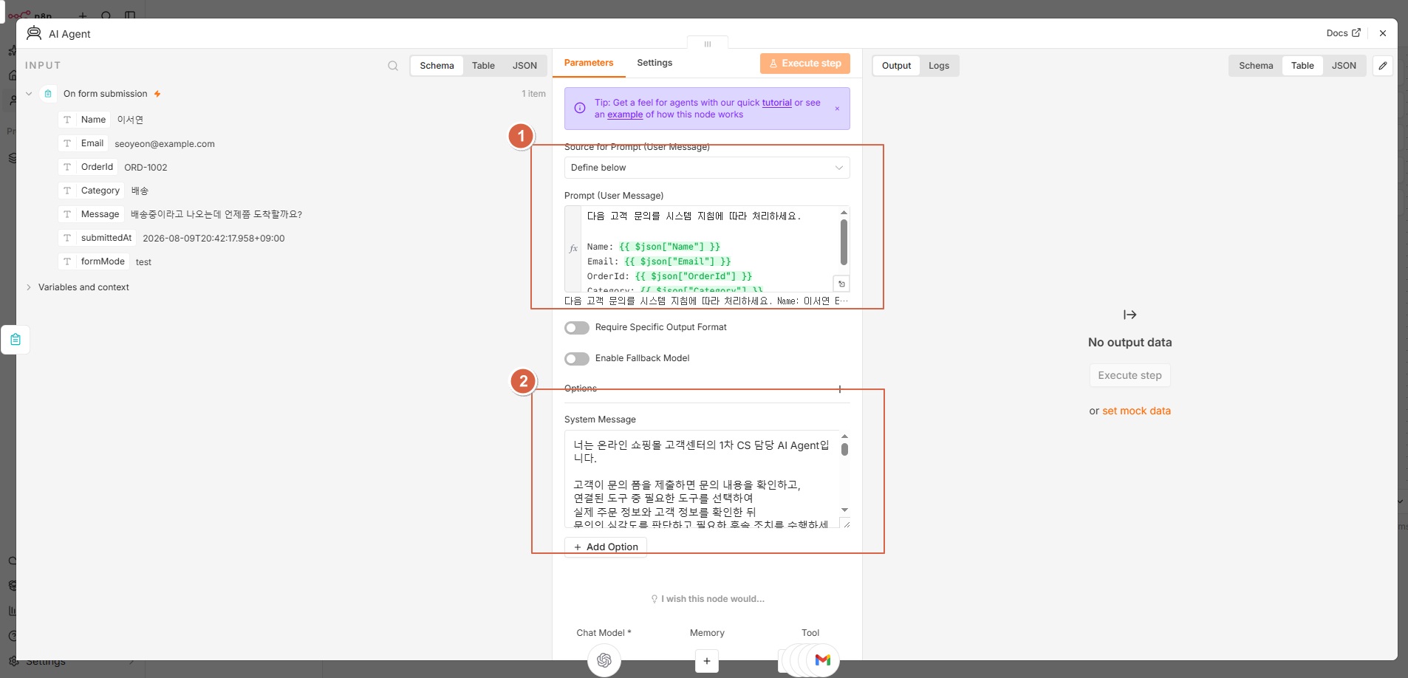Collapse On form submission tree node
This screenshot has width=1408, height=678.
[29, 94]
